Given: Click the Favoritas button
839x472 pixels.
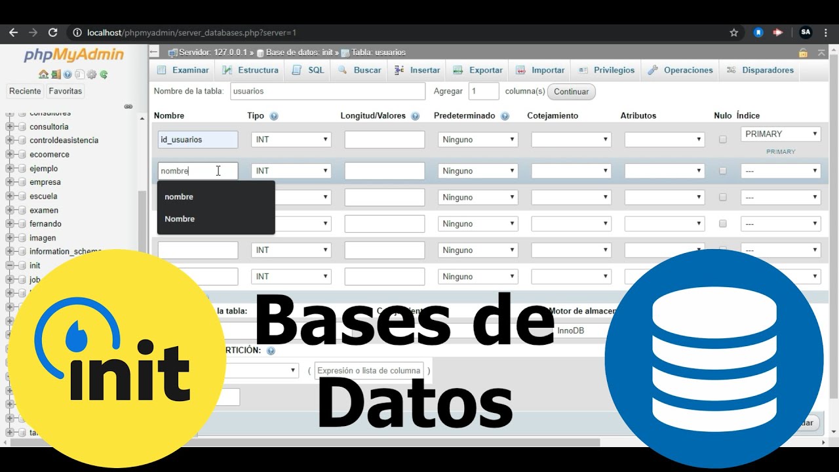Looking at the screenshot, I should [x=66, y=91].
